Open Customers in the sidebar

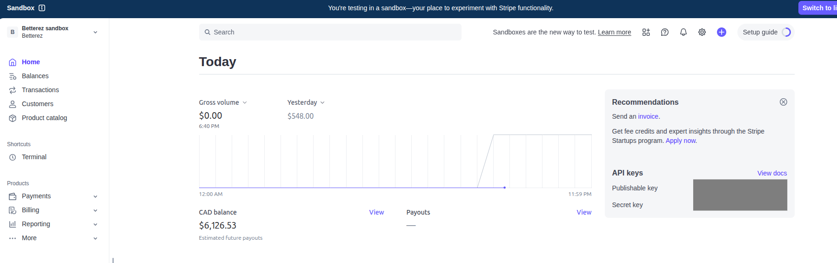(37, 104)
